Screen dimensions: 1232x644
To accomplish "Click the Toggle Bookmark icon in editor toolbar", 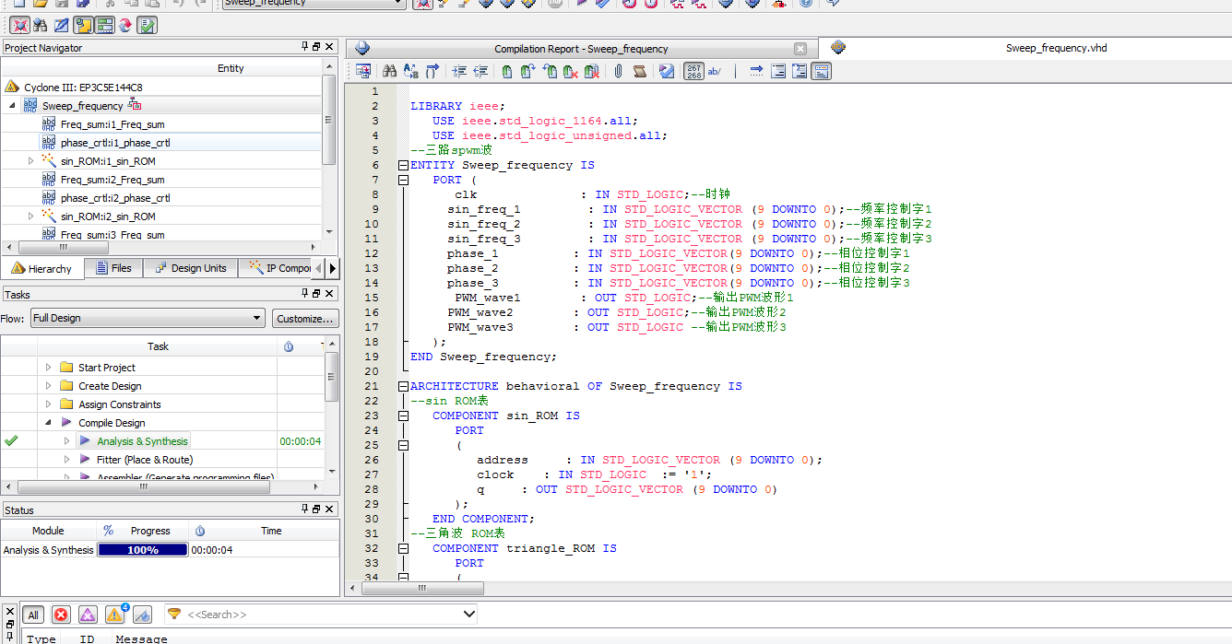I will (x=506, y=71).
